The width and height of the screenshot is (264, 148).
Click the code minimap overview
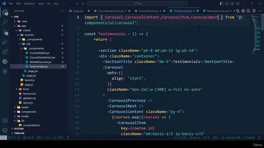pyautogui.click(x=256, y=35)
